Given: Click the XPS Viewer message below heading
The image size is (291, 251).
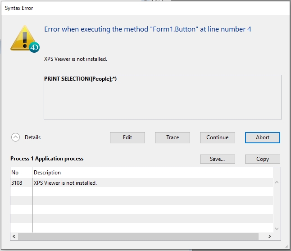Looking at the screenshot, I should tap(76, 59).
